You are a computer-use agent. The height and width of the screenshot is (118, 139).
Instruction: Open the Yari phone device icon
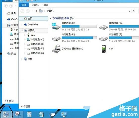point(104,49)
